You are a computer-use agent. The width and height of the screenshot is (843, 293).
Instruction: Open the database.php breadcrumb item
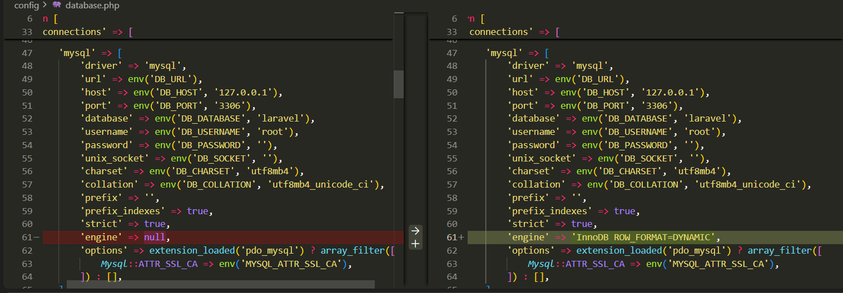coord(92,6)
